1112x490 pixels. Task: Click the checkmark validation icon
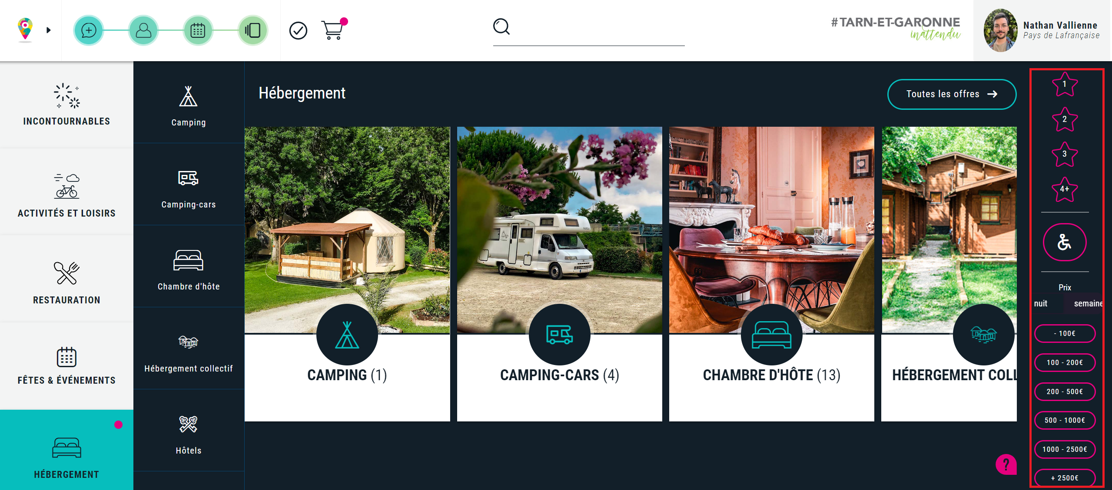point(298,30)
